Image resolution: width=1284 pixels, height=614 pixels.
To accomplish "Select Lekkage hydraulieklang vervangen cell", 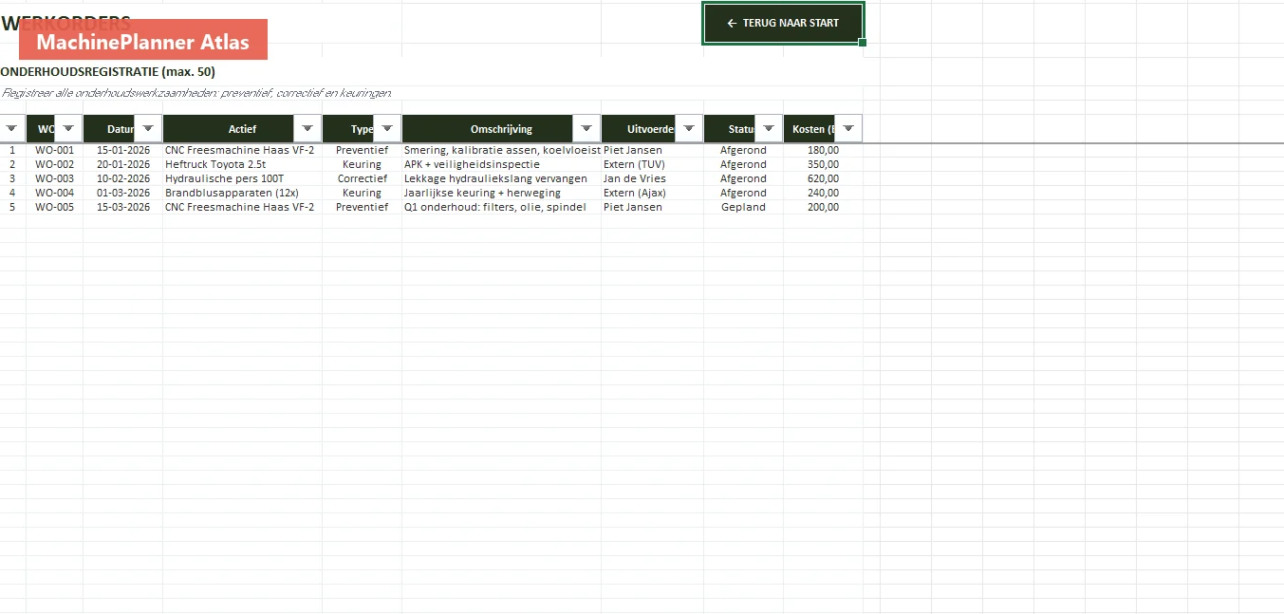I will point(501,178).
